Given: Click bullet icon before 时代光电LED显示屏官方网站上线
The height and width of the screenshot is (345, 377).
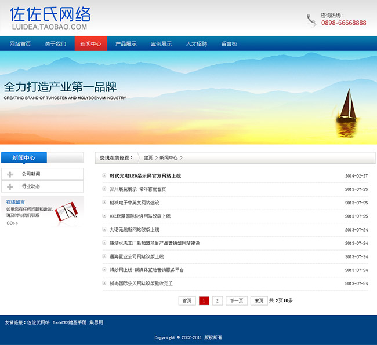Looking at the screenshot, I should 104,175.
